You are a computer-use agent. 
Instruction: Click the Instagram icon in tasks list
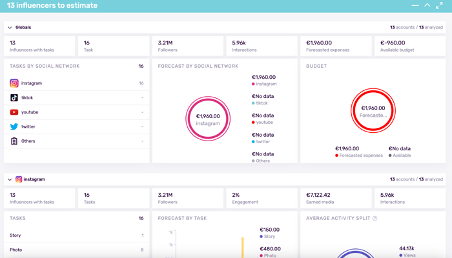(14, 83)
